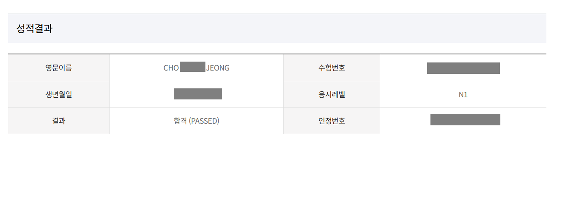Select the 생년월일 label cell
The width and height of the screenshot is (563, 215).
tap(59, 94)
